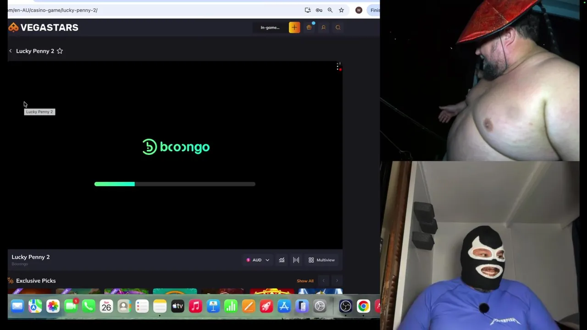
Task: Open OBS Studio from the dock
Action: click(345, 306)
